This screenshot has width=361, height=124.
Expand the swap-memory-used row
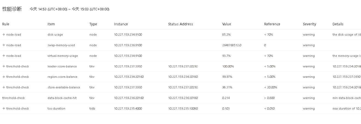(4, 45)
